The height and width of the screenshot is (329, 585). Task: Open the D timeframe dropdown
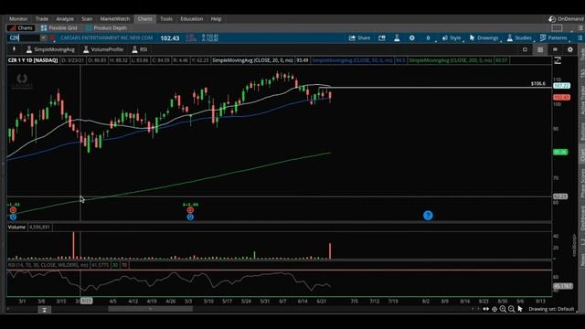point(429,38)
